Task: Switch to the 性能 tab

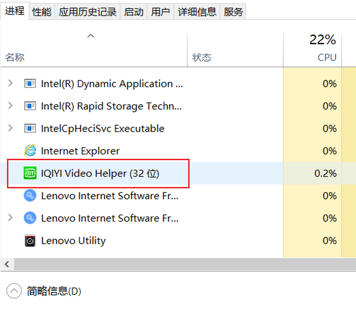Action: point(42,11)
